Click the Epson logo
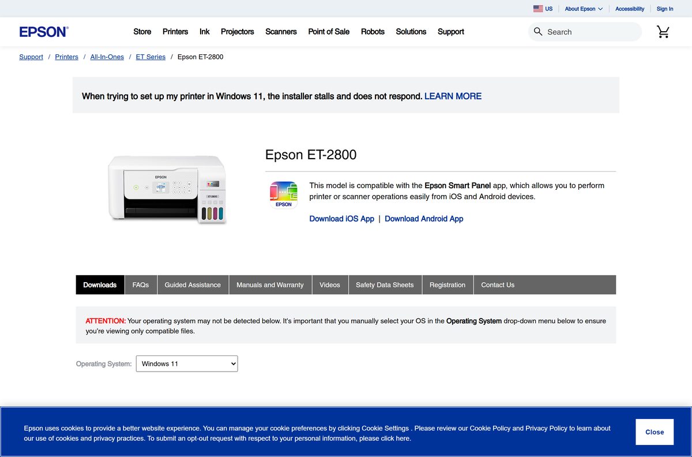 [44, 32]
